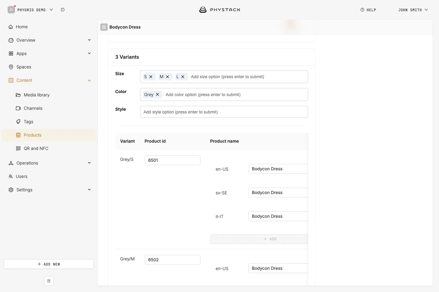Open the John Smith user dropdown
The image size is (439, 292).
coord(413,10)
